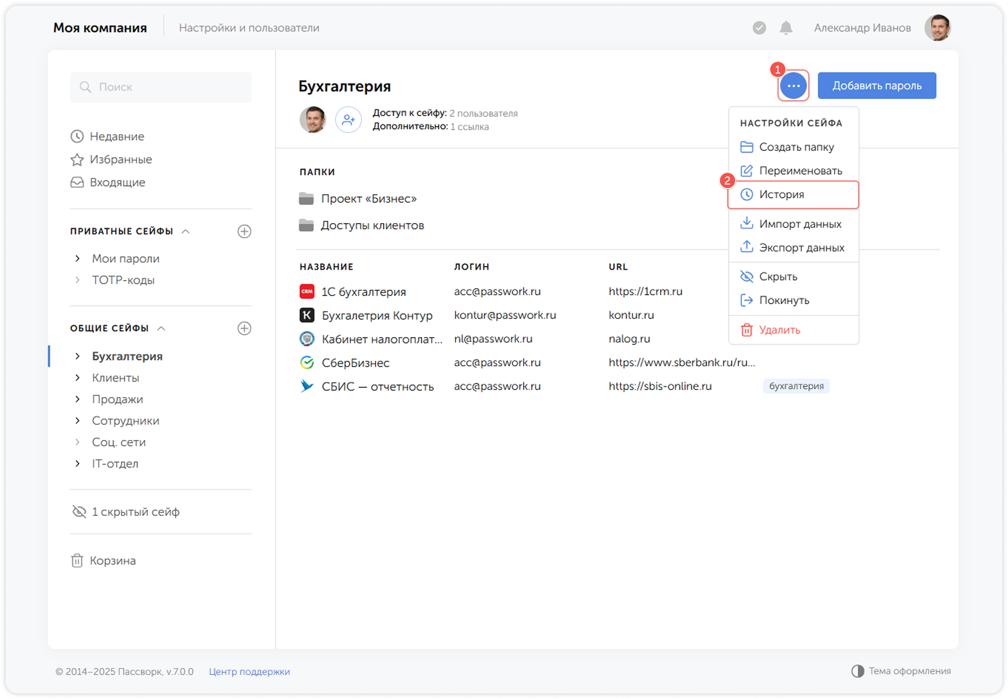
Task: Collapse the ПРИВАТНЫЕ СЕЙФЫ section
Action: [x=186, y=232]
